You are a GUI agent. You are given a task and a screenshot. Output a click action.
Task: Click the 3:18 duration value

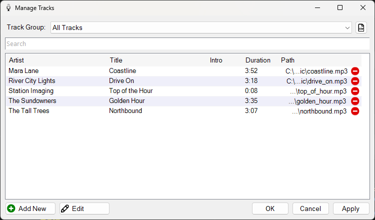(x=251, y=81)
